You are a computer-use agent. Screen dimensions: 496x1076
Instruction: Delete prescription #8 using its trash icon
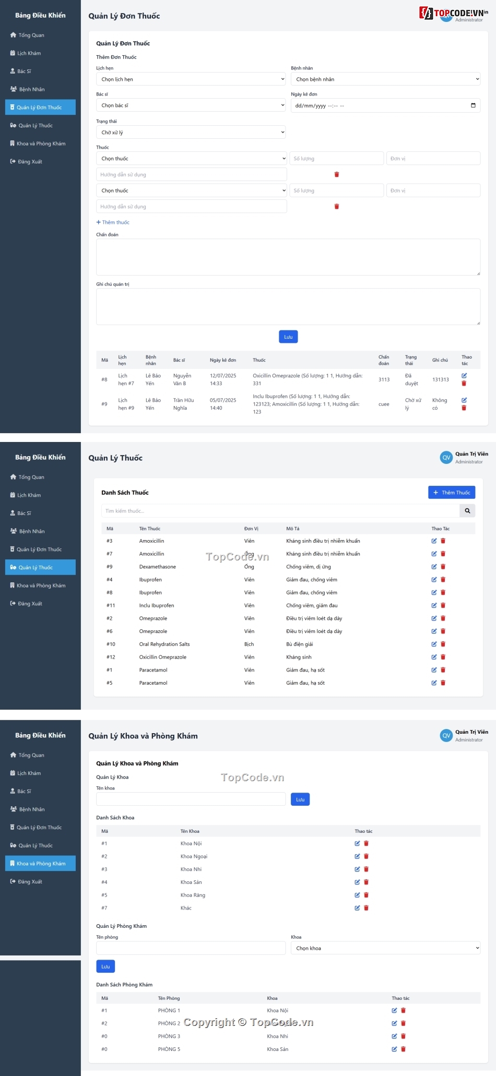coord(464,384)
